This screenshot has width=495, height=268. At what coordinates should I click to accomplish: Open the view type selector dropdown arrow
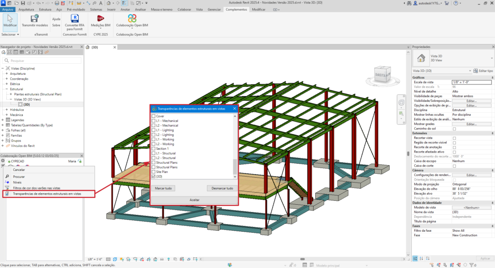pos(492,58)
